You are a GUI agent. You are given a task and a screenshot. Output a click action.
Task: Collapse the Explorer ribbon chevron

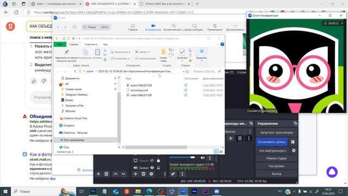pyautogui.click(x=217, y=44)
